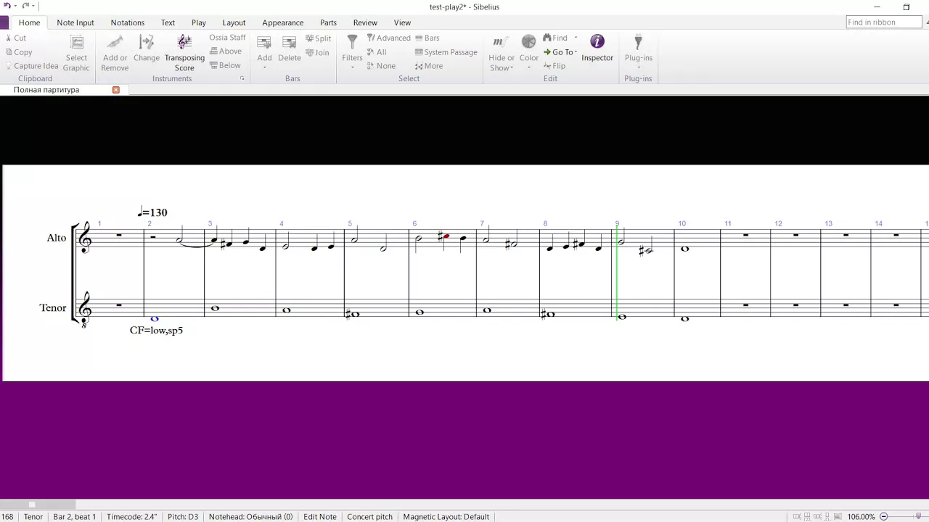Click the Color sphere icon
The height and width of the screenshot is (522, 929).
(x=529, y=41)
